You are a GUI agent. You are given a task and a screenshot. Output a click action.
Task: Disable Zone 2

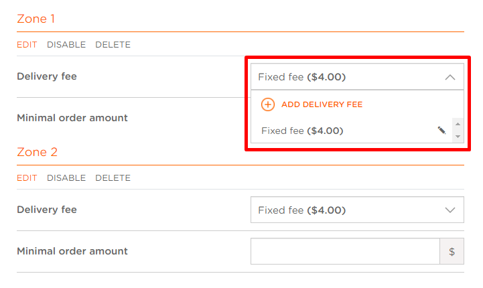pos(66,178)
